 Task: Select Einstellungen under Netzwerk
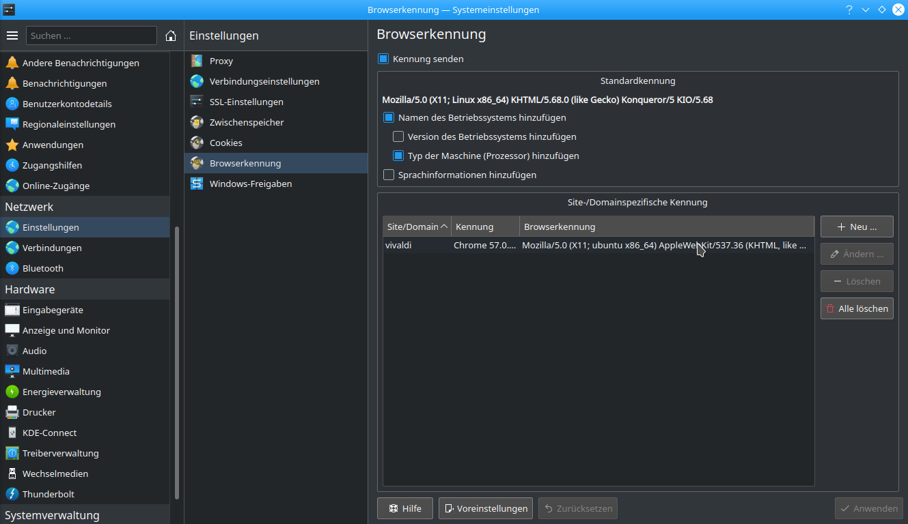pos(85,227)
